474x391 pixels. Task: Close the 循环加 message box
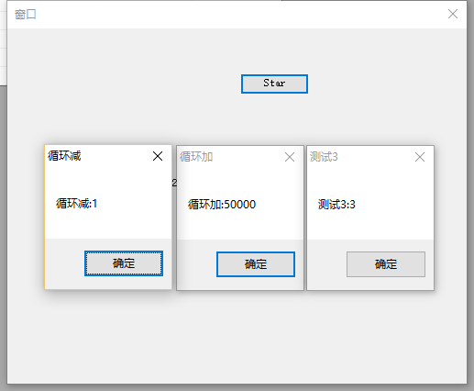[290, 157]
